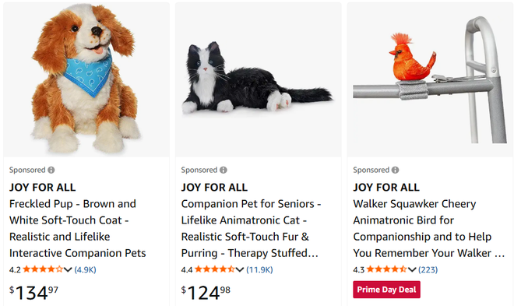Image resolution: width=514 pixels, height=306 pixels.
Task: Open the Walker Squawker Cheery product title
Action: pyautogui.click(x=429, y=228)
